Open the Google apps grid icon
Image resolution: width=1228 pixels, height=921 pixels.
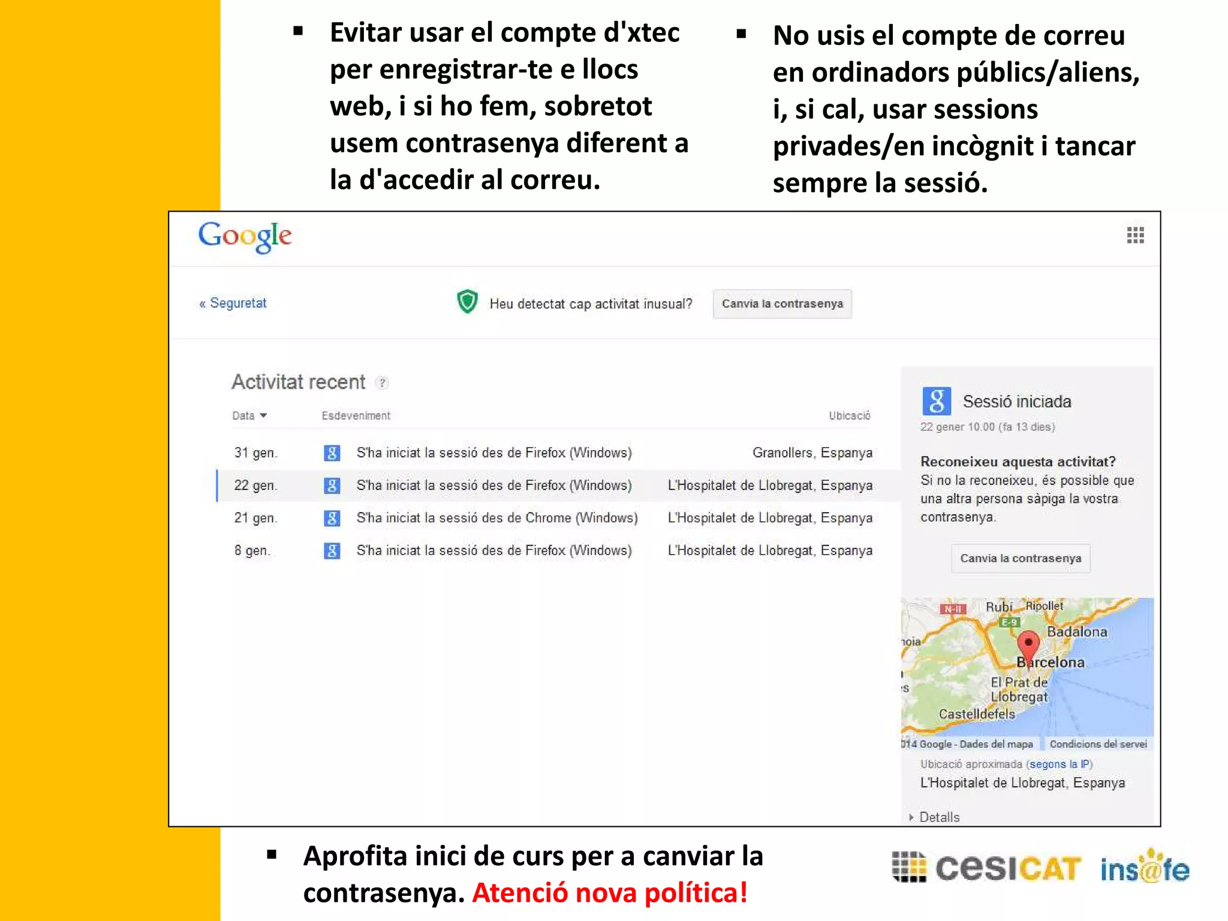[1135, 235]
